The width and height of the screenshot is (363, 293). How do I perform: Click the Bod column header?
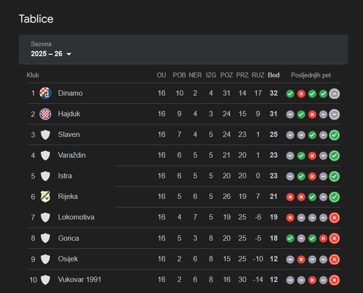(274, 75)
